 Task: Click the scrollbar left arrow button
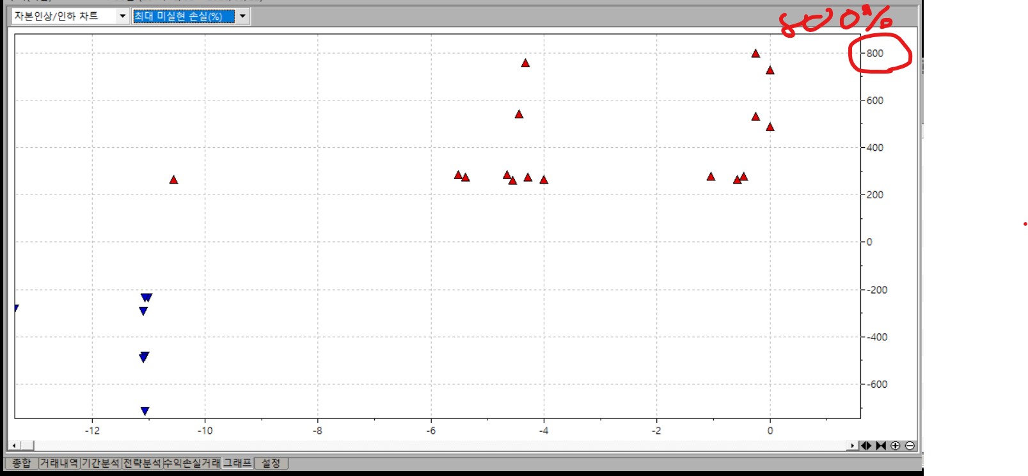(x=14, y=446)
